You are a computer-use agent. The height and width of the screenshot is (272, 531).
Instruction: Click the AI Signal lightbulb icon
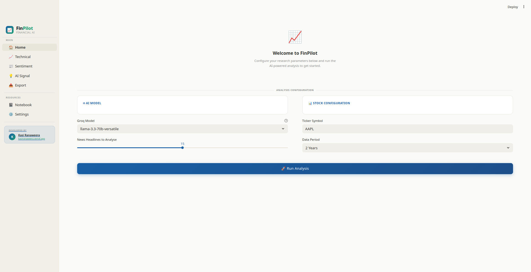11,76
